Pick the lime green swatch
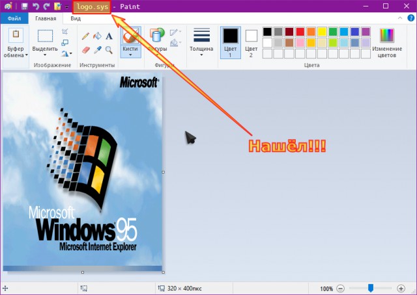 coord(333,43)
